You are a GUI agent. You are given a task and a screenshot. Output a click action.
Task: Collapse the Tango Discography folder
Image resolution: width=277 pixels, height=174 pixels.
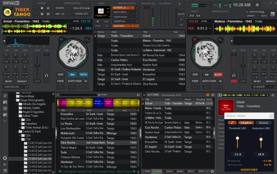(15, 100)
